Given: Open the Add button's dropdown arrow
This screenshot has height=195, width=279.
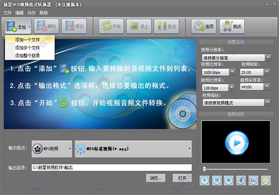Looking at the screenshot, I should tap(29, 27).
